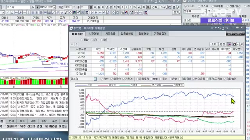Viewport: 250px width, 140px height.
Task: Toggle the 연기금등 checkbox
Action: (x=194, y=79)
